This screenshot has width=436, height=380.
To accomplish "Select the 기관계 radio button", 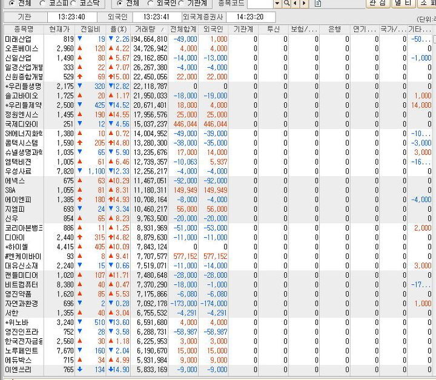I will click(181, 4).
